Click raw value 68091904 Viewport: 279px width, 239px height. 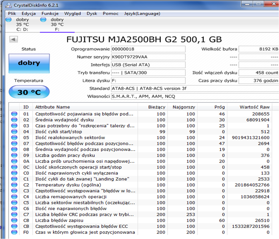258,120
